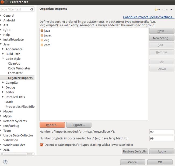Expand the General tree node
Screen dimensions: 175x166
pyautogui.click(x=1, y=15)
